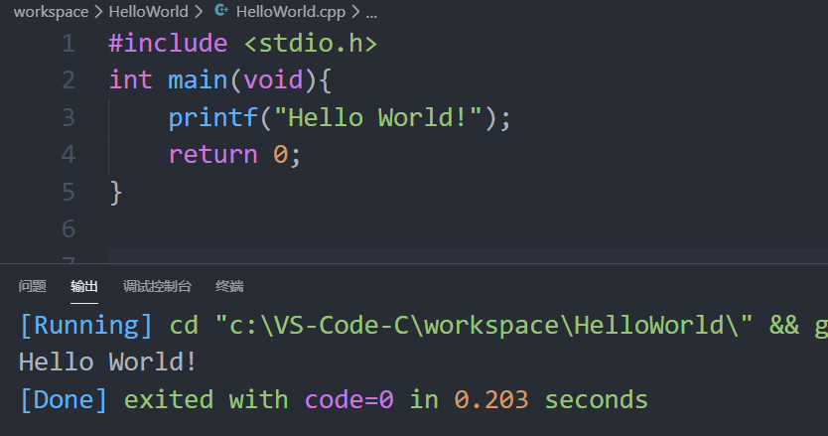Click 'seconds' word in output
Viewport: 828px width, 436px height.
pyautogui.click(x=597, y=400)
